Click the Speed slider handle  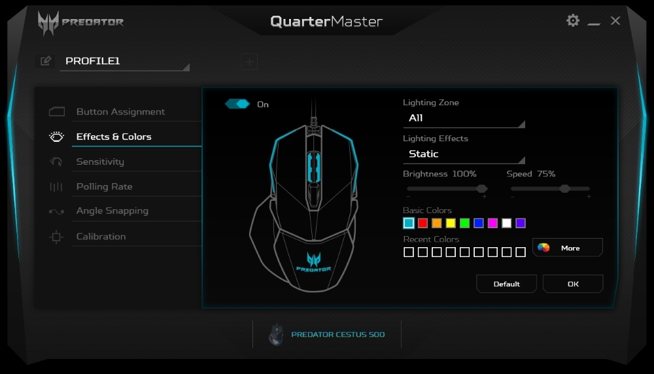tap(565, 188)
